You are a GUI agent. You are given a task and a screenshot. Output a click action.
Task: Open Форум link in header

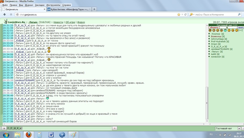coord(81,22)
